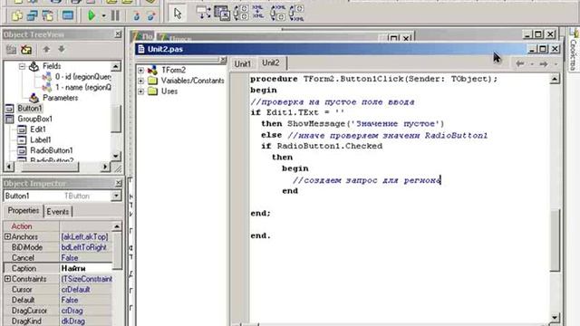Select Edit1 in Object TreeView
580x326 pixels.
point(38,129)
